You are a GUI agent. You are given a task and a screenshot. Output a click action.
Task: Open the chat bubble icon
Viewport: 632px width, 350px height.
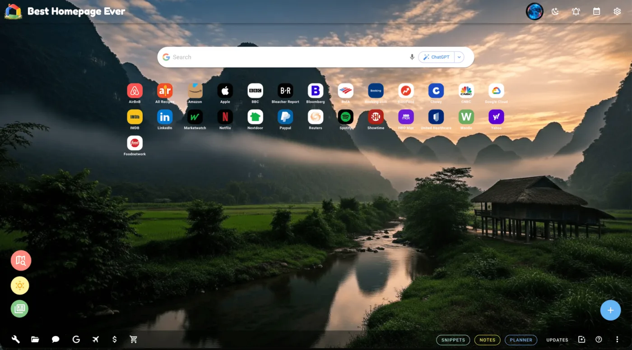(x=56, y=340)
